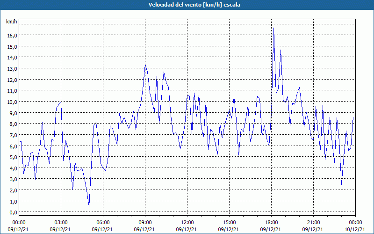Select the '6,0' y-axis label

pos(14,146)
